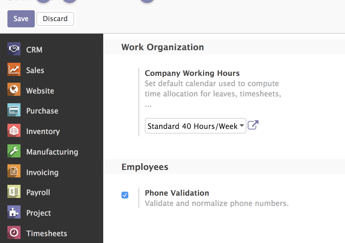Select the Inventory building icon
This screenshot has width=345, height=243.
[14, 131]
